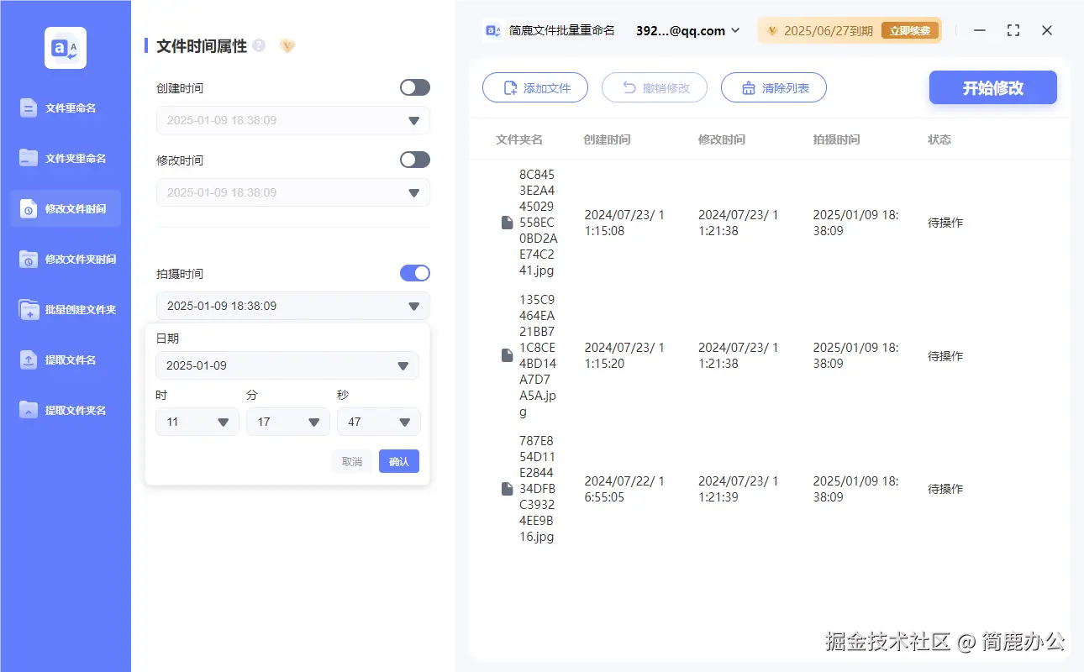
Task: Click the fullscreen icon in the title bar
Action: (1013, 30)
